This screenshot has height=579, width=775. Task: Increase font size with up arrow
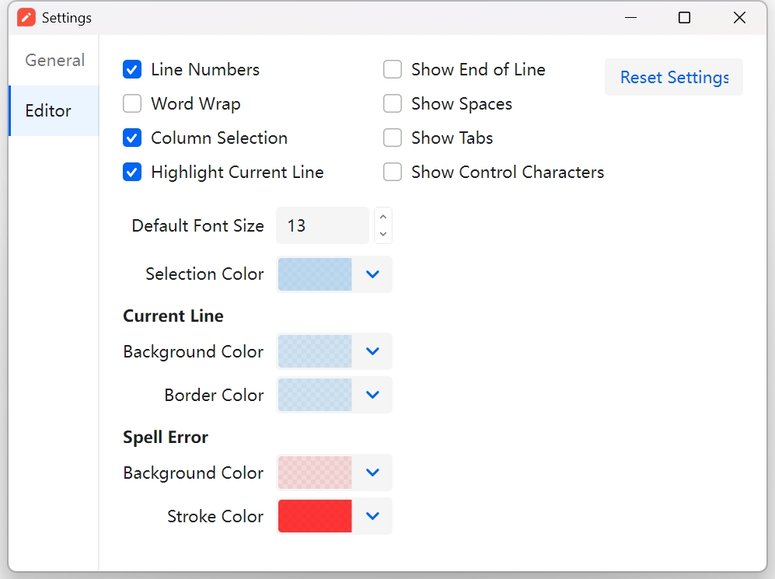pyautogui.click(x=383, y=217)
